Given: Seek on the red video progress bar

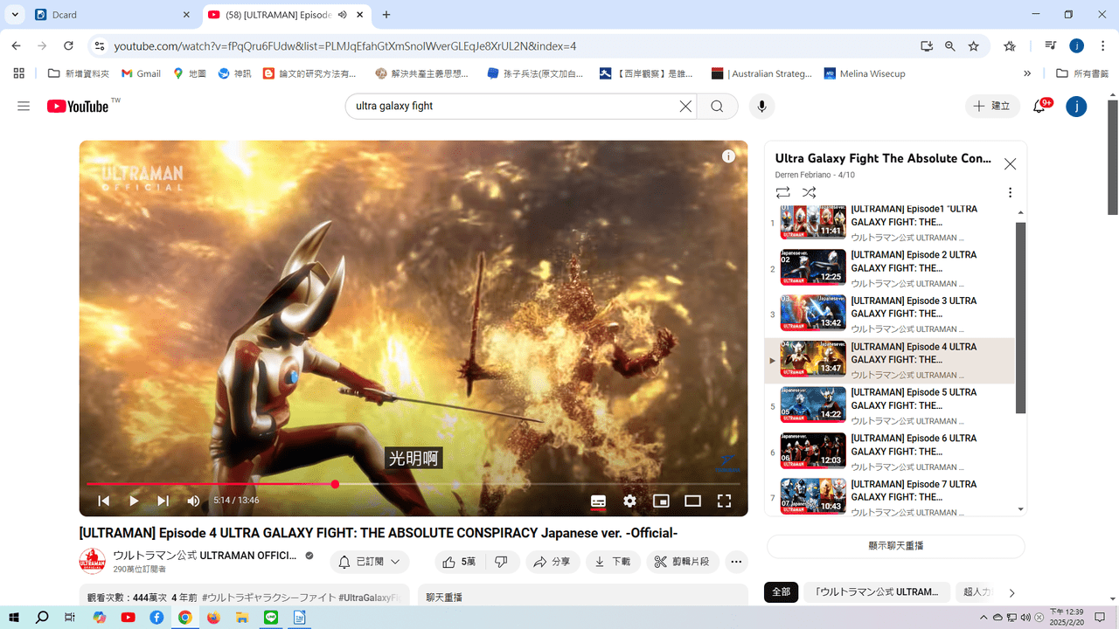Looking at the screenshot, I should point(413,484).
